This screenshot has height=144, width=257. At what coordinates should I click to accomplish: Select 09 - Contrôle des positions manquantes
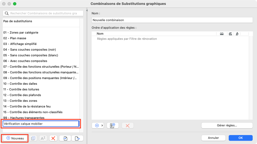[41, 78]
